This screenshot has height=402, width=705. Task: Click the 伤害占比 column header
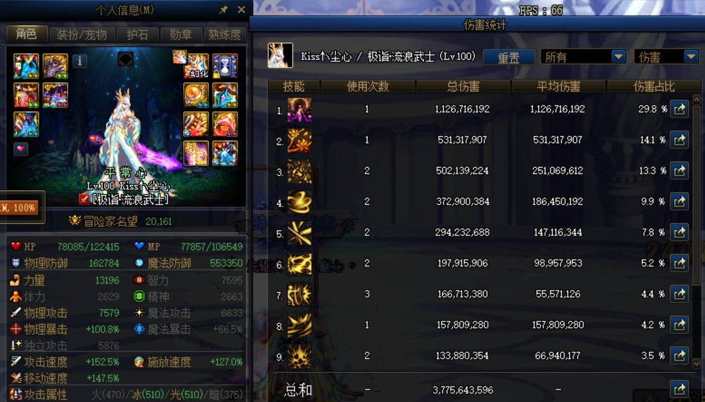click(654, 86)
